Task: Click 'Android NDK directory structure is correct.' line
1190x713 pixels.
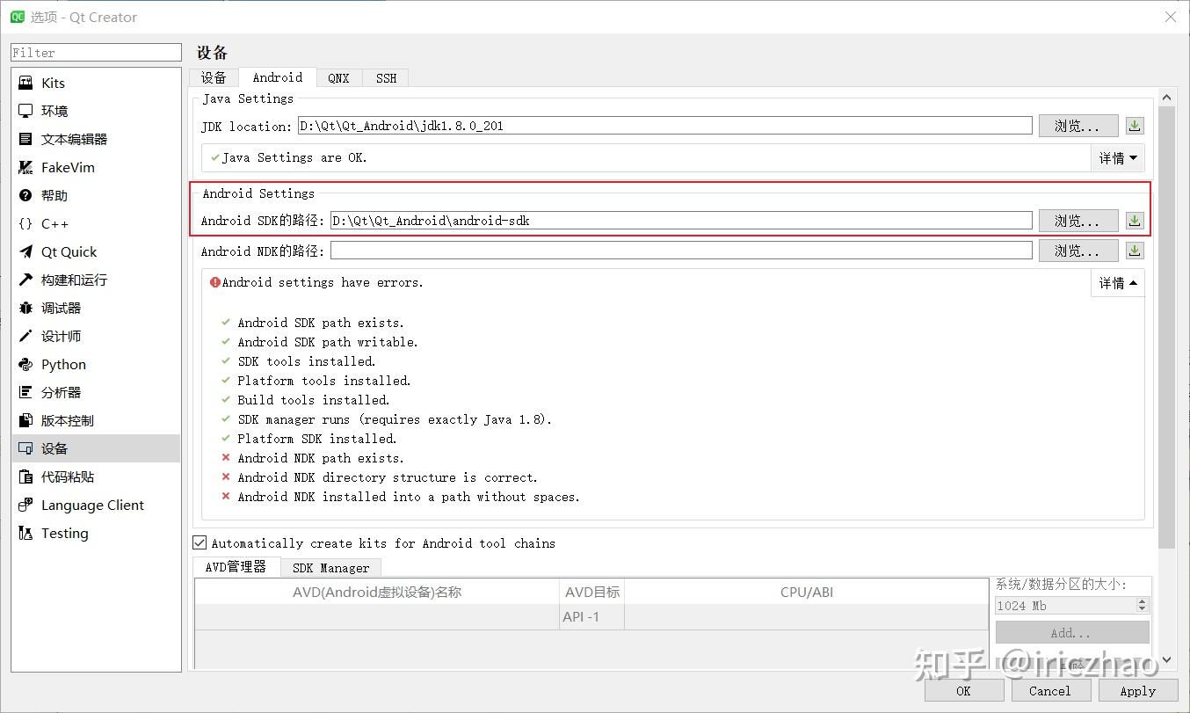Action: (388, 477)
